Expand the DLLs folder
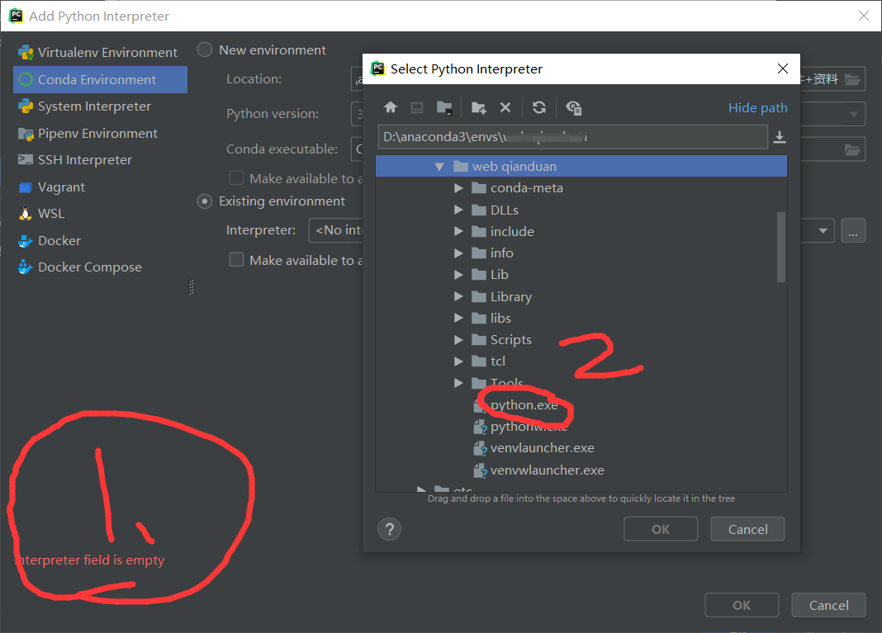 [x=458, y=210]
